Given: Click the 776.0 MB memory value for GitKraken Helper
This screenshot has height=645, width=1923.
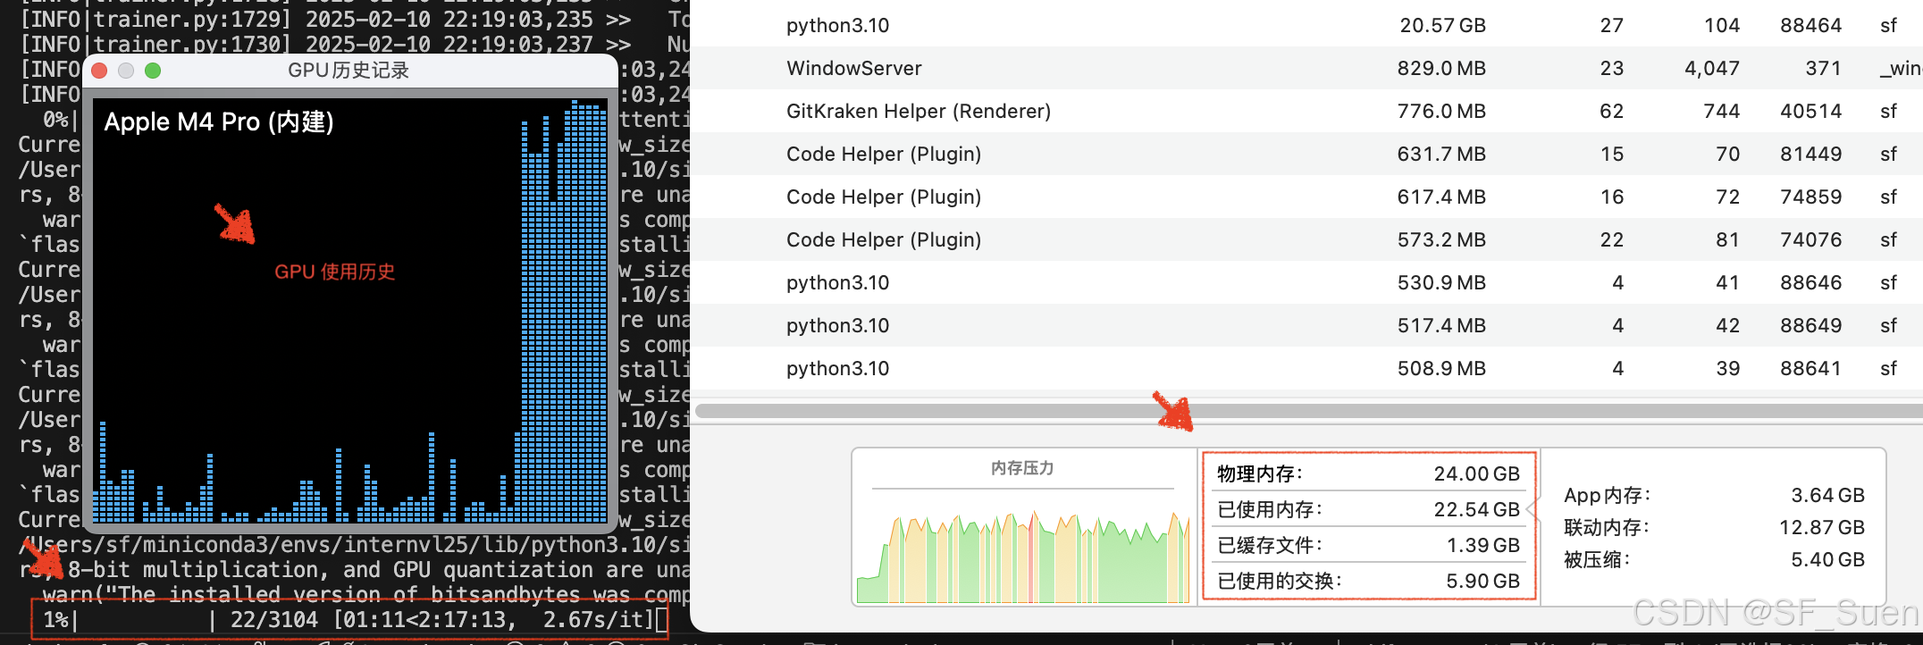Looking at the screenshot, I should (1441, 111).
